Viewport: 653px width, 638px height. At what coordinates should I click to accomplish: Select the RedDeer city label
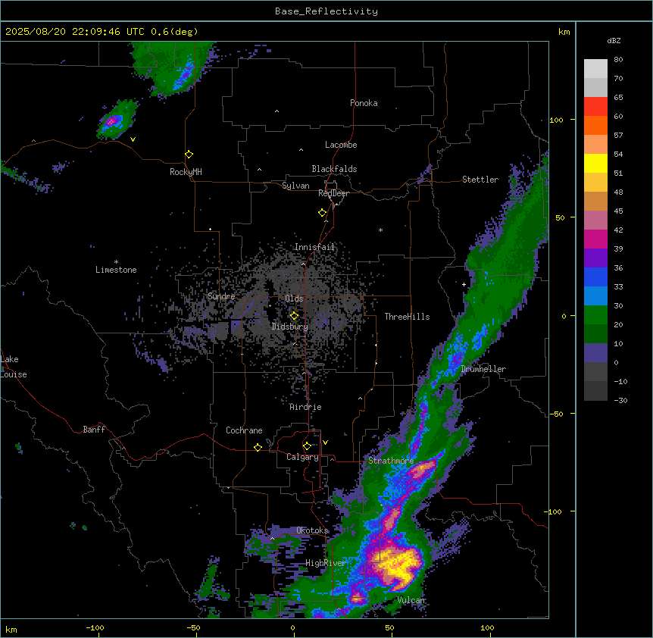pos(333,193)
